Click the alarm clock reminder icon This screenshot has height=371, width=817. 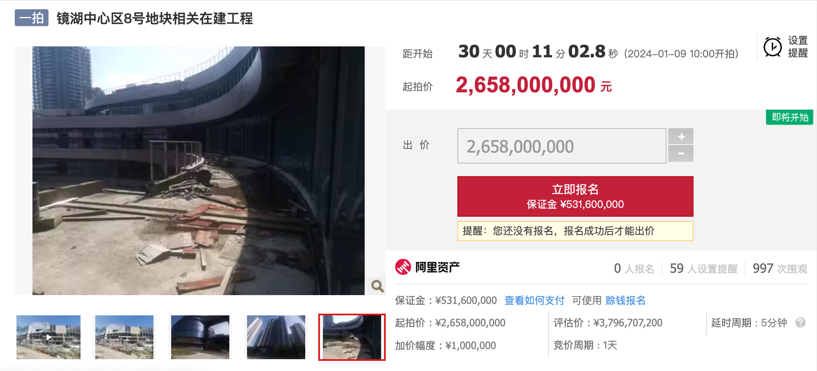click(773, 47)
